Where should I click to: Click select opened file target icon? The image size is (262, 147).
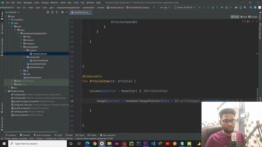(48, 12)
